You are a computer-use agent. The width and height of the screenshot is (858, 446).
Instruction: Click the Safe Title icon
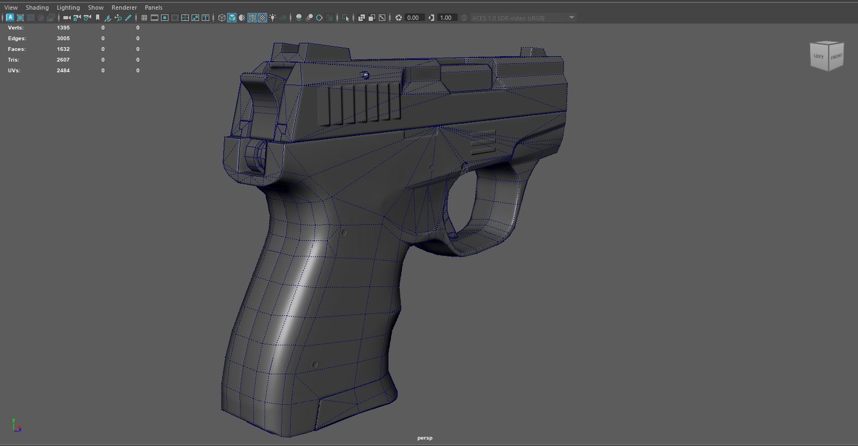(205, 18)
